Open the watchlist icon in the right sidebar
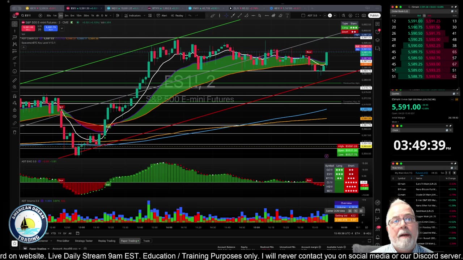Image resolution: width=463 pixels, height=260 pixels. click(x=377, y=24)
